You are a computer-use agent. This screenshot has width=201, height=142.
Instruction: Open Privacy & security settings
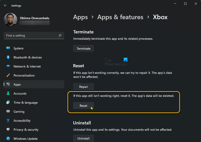26,130
